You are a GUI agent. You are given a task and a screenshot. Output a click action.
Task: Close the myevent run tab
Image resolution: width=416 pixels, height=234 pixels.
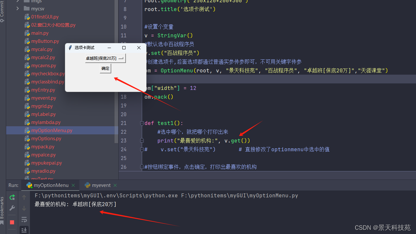click(x=115, y=185)
